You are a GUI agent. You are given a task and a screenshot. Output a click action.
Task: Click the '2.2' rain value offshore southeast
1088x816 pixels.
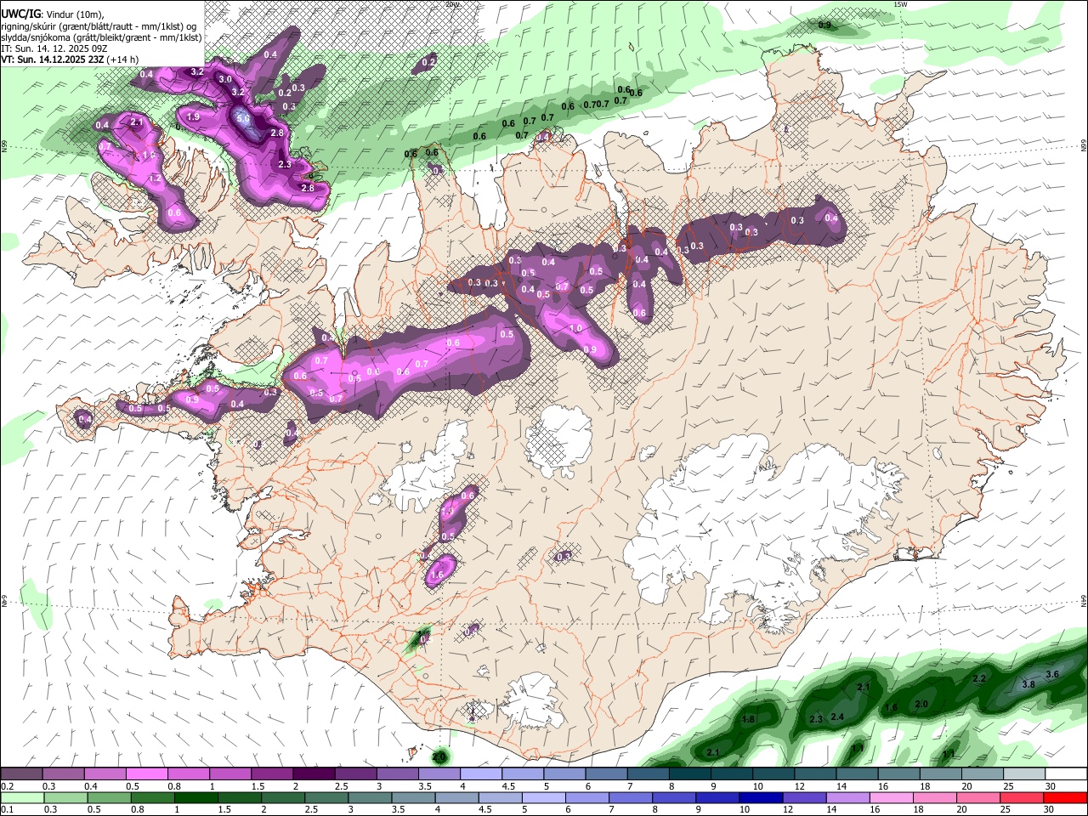[979, 678]
